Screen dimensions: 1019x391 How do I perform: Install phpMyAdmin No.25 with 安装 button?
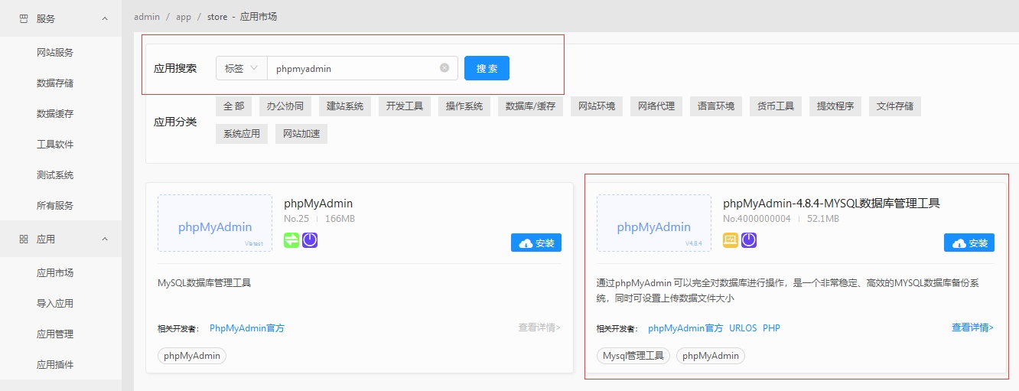coord(536,243)
